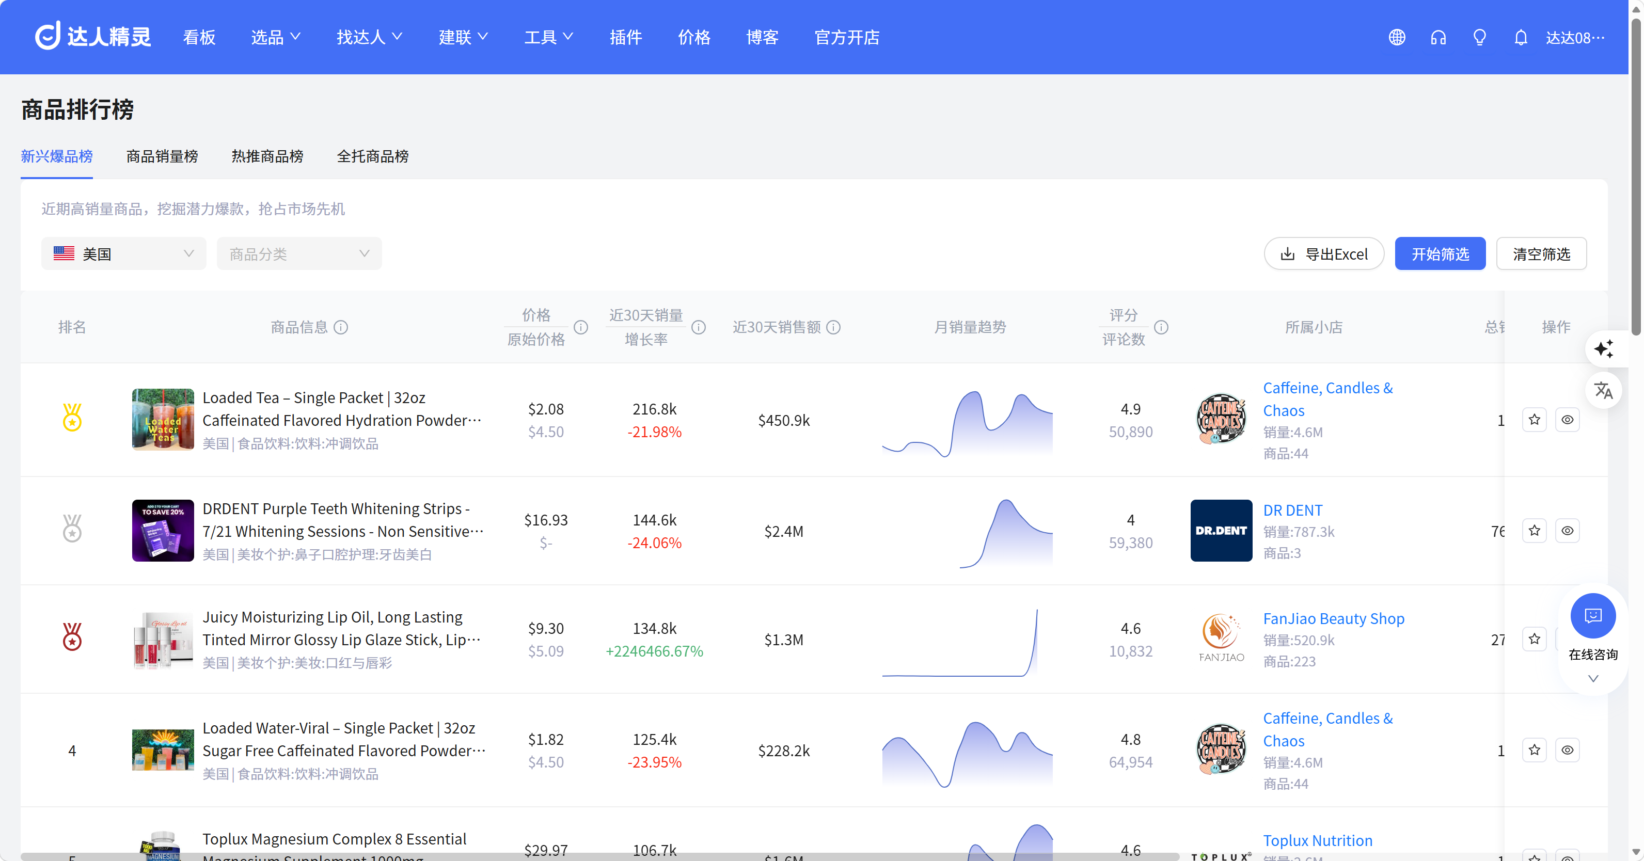Open DRDENT Whitening Strips thumbnail
This screenshot has width=1644, height=861.
(163, 531)
